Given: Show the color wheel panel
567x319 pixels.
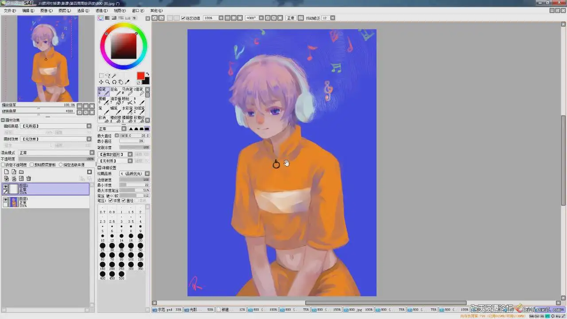Looking at the screenshot, I should [101, 18].
